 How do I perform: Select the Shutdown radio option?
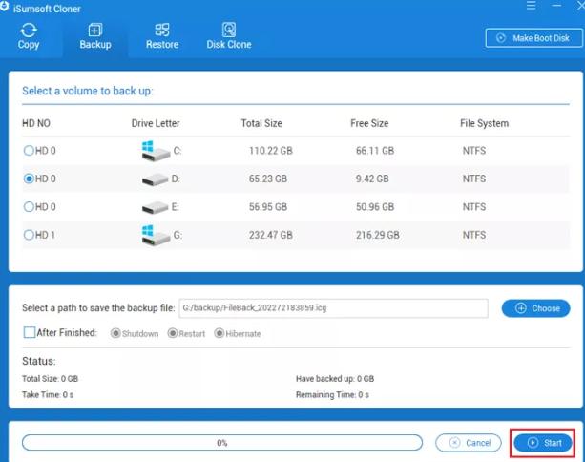point(115,333)
